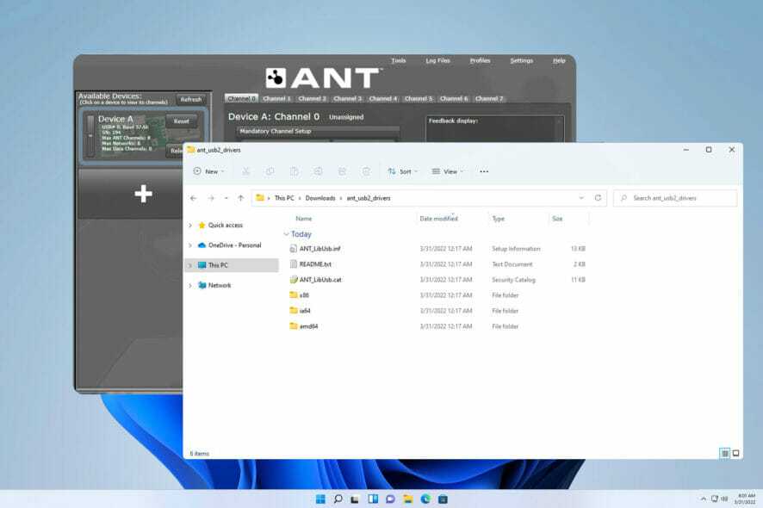Click Reset button for Device A
The width and height of the screenshot is (763, 508).
click(181, 121)
